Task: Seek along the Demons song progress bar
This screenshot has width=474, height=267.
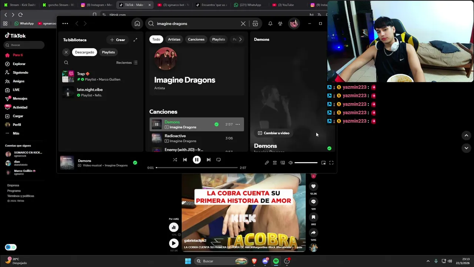Action: (x=197, y=168)
